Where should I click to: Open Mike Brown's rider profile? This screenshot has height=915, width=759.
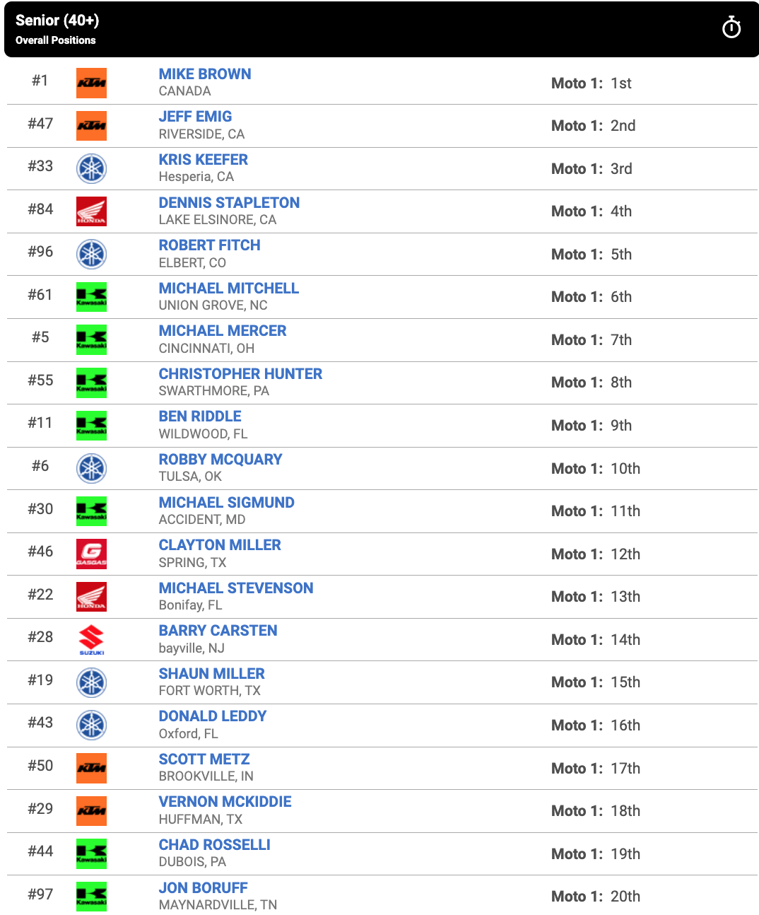coord(205,74)
